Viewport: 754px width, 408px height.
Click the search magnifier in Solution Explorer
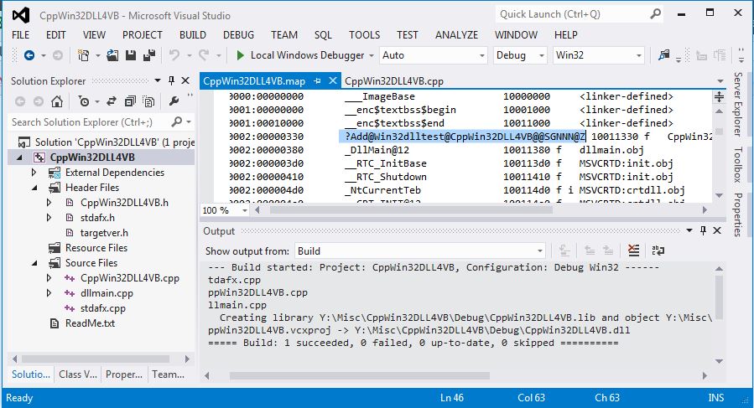point(177,121)
